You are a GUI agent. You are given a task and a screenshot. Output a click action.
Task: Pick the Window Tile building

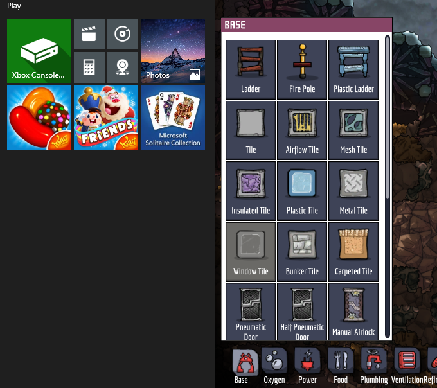pos(251,252)
